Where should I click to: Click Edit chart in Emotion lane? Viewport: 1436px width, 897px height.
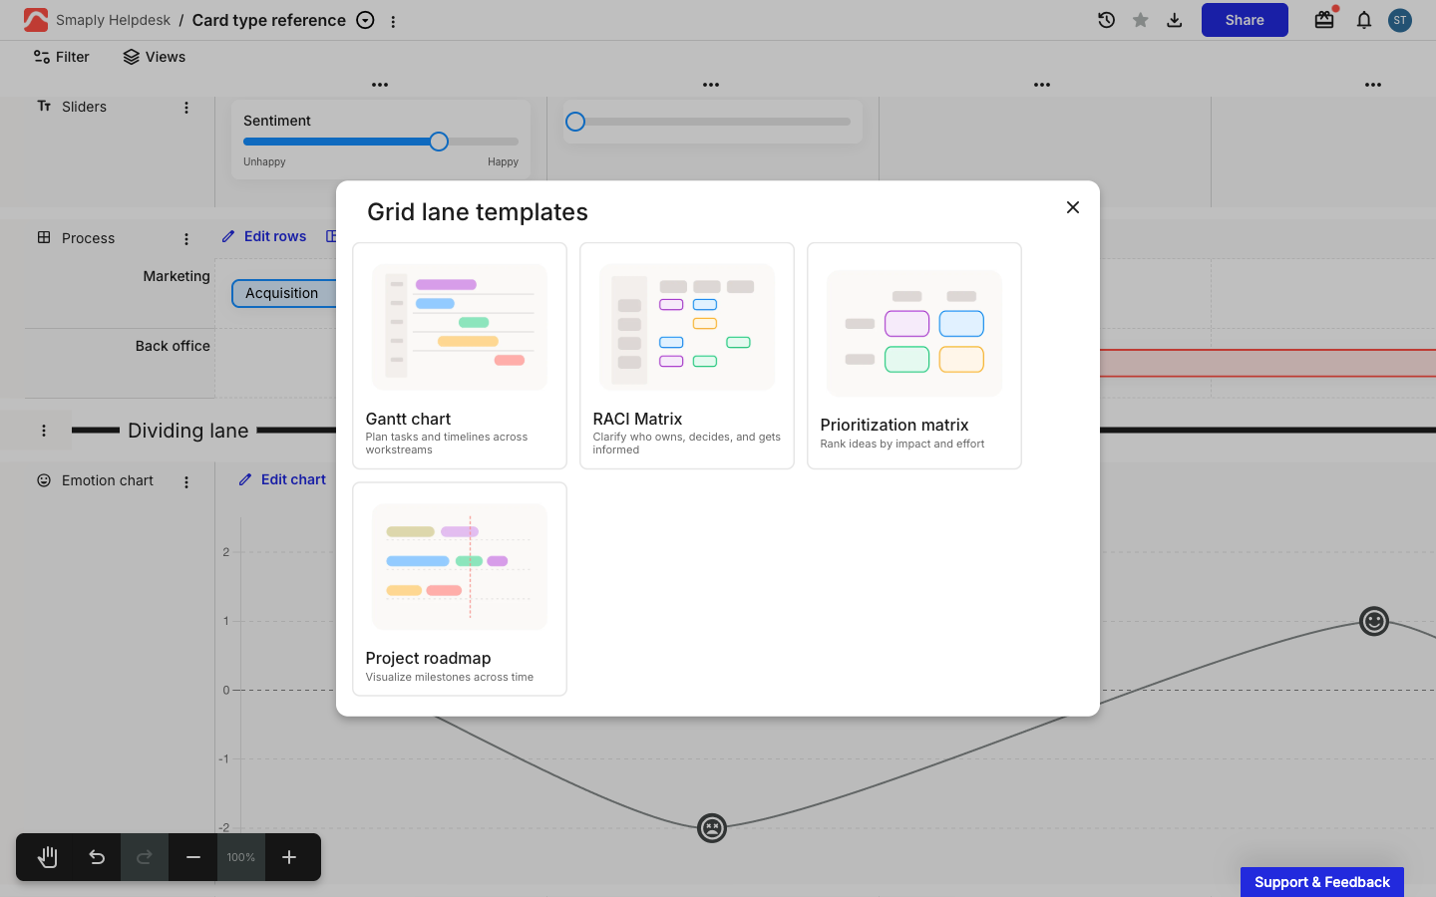click(282, 479)
